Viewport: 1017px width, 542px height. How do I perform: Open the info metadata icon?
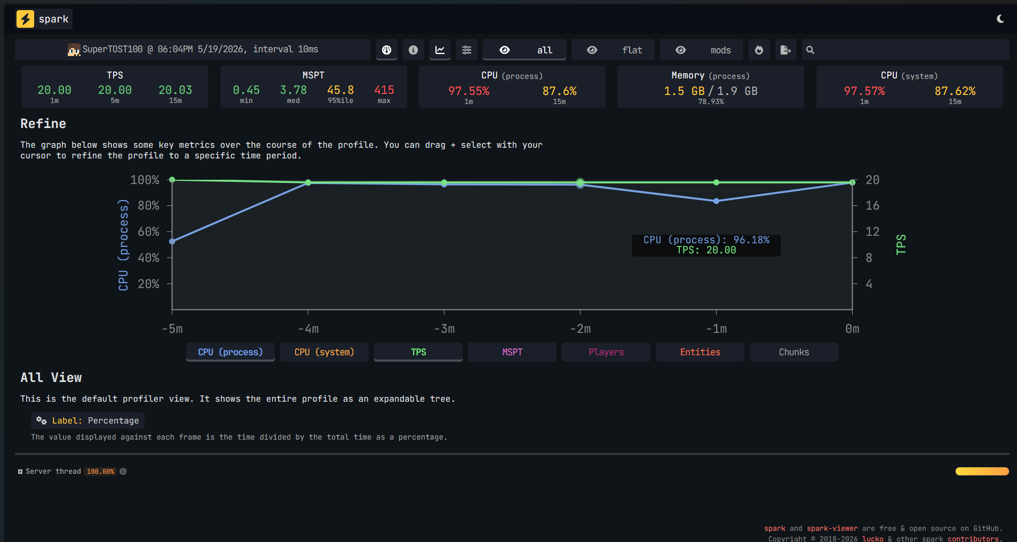pos(413,50)
